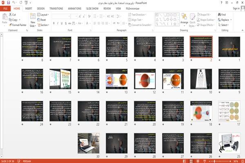
Task: Switch to the ANIMATIONS tab
Action: click(75, 9)
